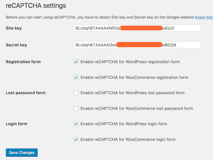Image resolution: width=213 pixels, height=160 pixels.
Task: Click the WooCommerce lost password option's label text
Action: click(137, 109)
